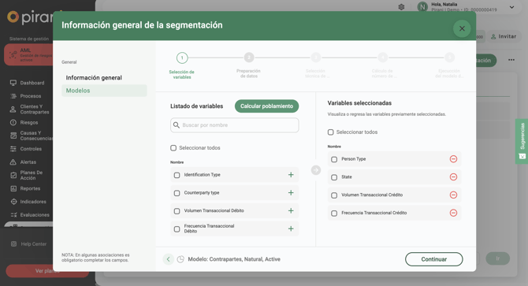Add Frecuencia Transaccional Débito plus icon
The height and width of the screenshot is (286, 528).
click(x=291, y=228)
